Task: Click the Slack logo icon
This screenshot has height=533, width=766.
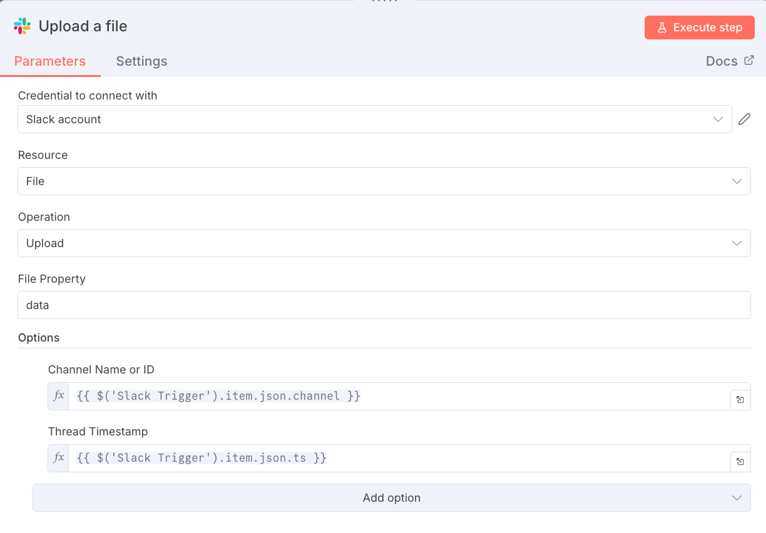Action: pos(22,26)
